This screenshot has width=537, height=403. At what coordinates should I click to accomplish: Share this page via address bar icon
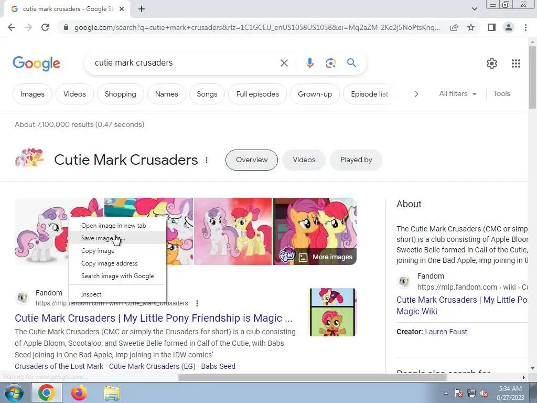pyautogui.click(x=454, y=27)
